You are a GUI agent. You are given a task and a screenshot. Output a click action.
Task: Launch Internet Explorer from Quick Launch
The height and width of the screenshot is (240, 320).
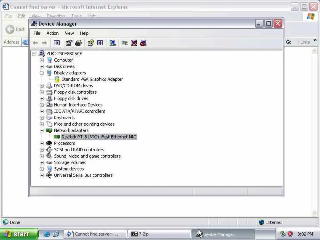(47, 234)
